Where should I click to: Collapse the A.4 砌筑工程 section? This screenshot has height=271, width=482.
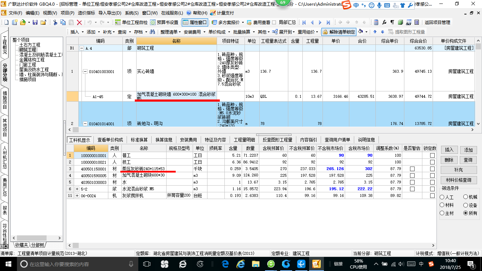tap(82, 48)
